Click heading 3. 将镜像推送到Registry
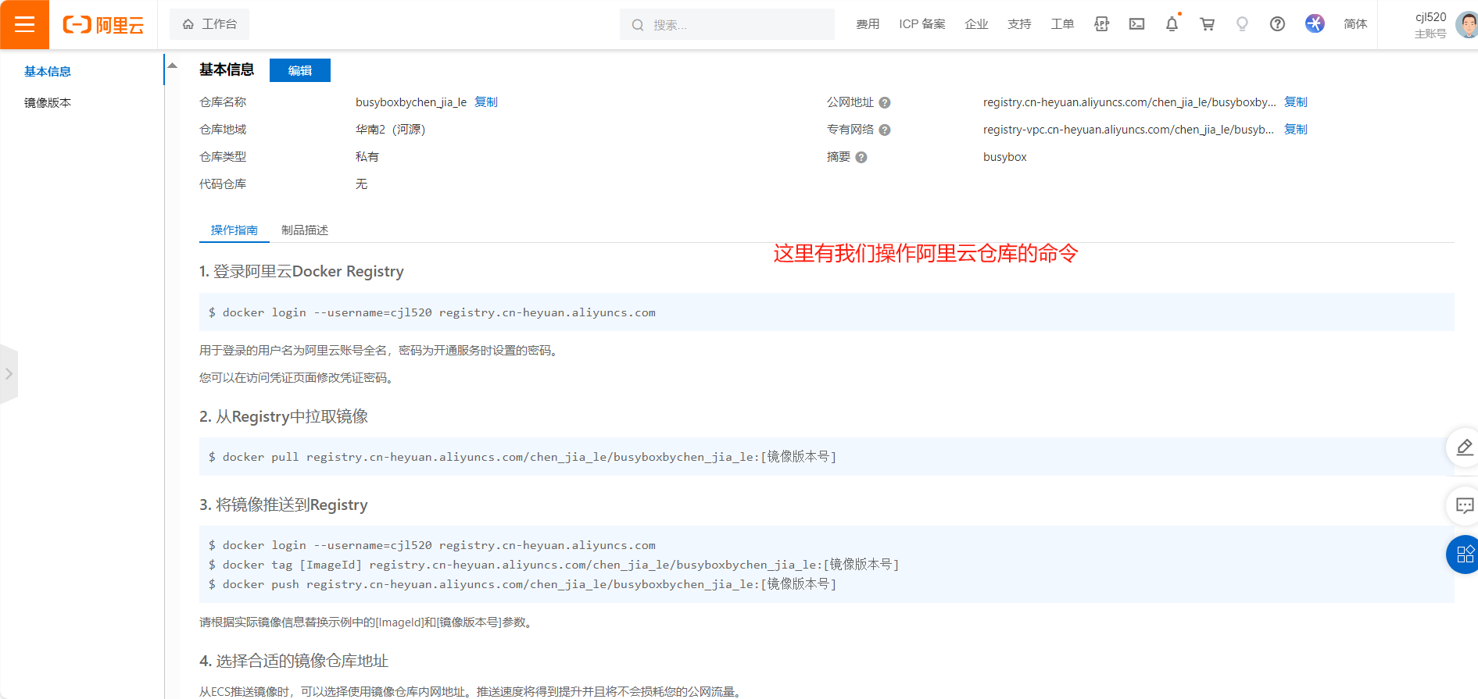Image resolution: width=1478 pixels, height=699 pixels. 284,505
